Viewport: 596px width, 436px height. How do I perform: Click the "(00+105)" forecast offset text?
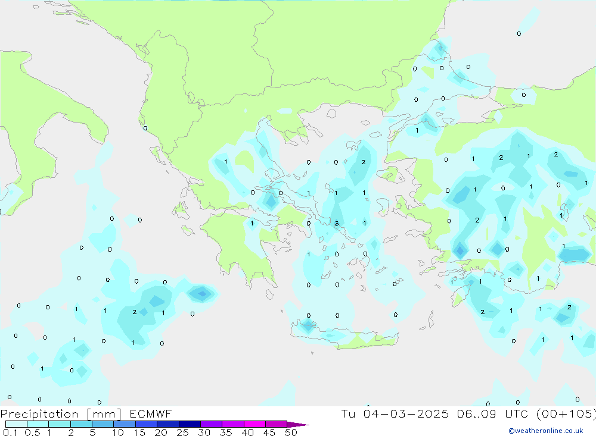[566, 414]
